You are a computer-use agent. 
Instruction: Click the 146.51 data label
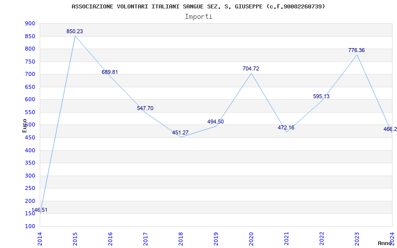pyautogui.click(x=39, y=210)
